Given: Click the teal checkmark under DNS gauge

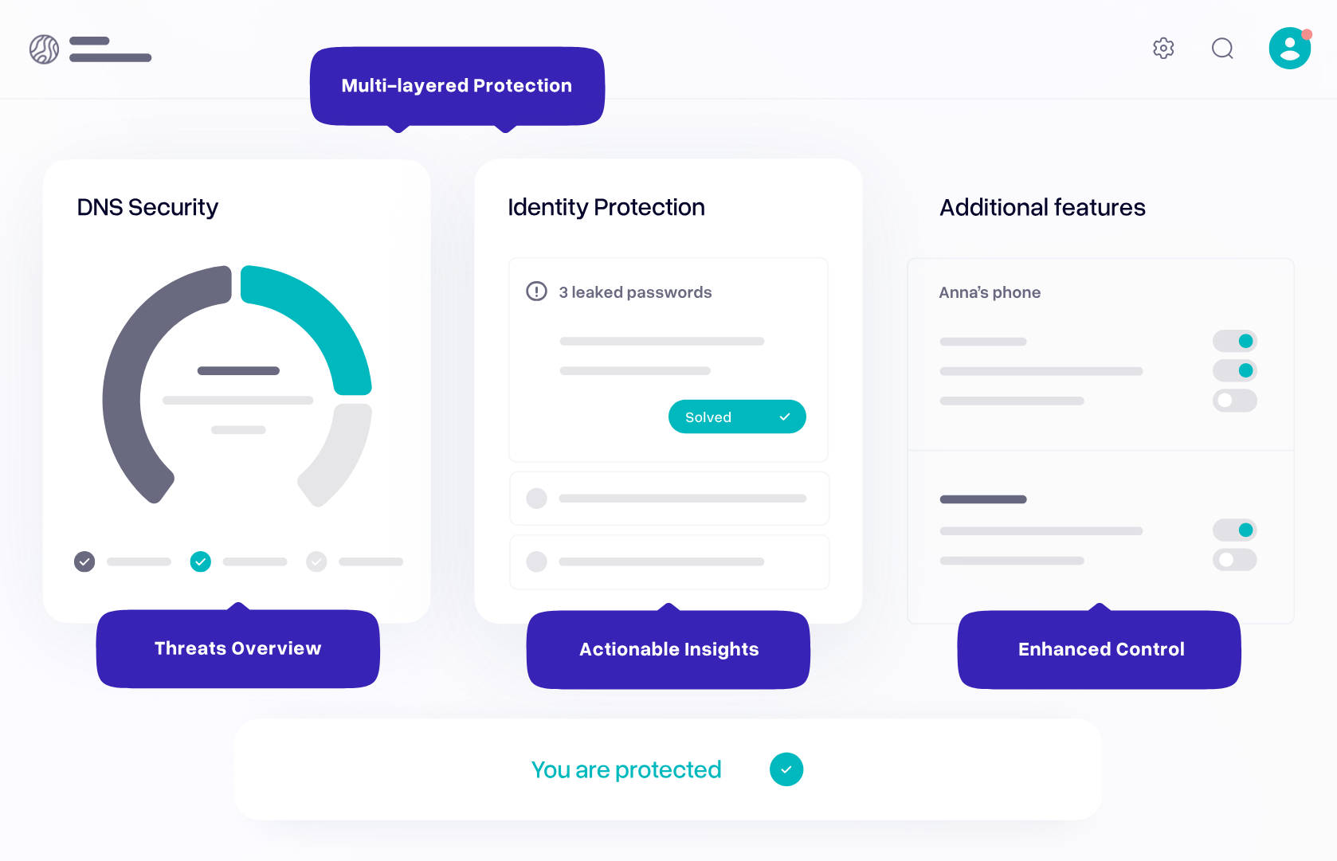Looking at the screenshot, I should click(x=201, y=562).
